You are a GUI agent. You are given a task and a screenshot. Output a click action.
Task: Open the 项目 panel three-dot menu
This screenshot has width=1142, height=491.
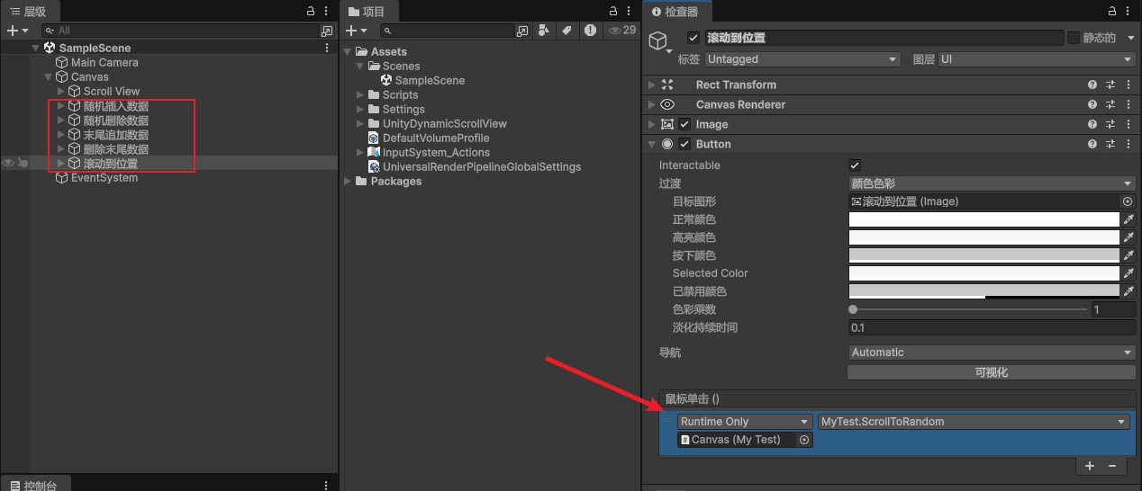629,11
